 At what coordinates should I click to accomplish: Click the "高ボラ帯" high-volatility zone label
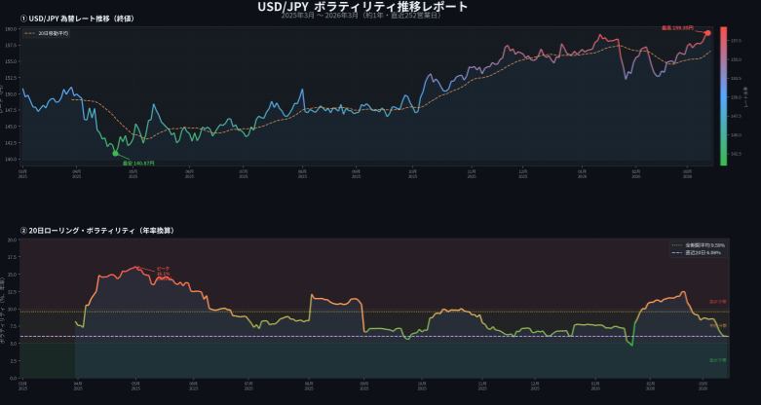718,302
